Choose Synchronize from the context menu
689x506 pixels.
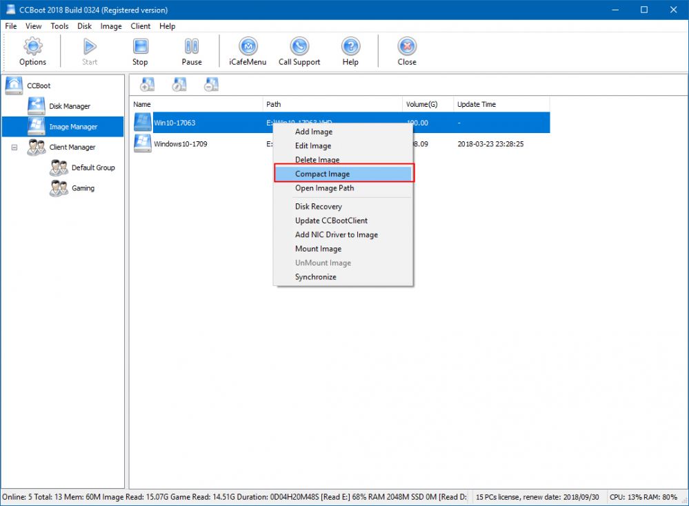(x=343, y=276)
